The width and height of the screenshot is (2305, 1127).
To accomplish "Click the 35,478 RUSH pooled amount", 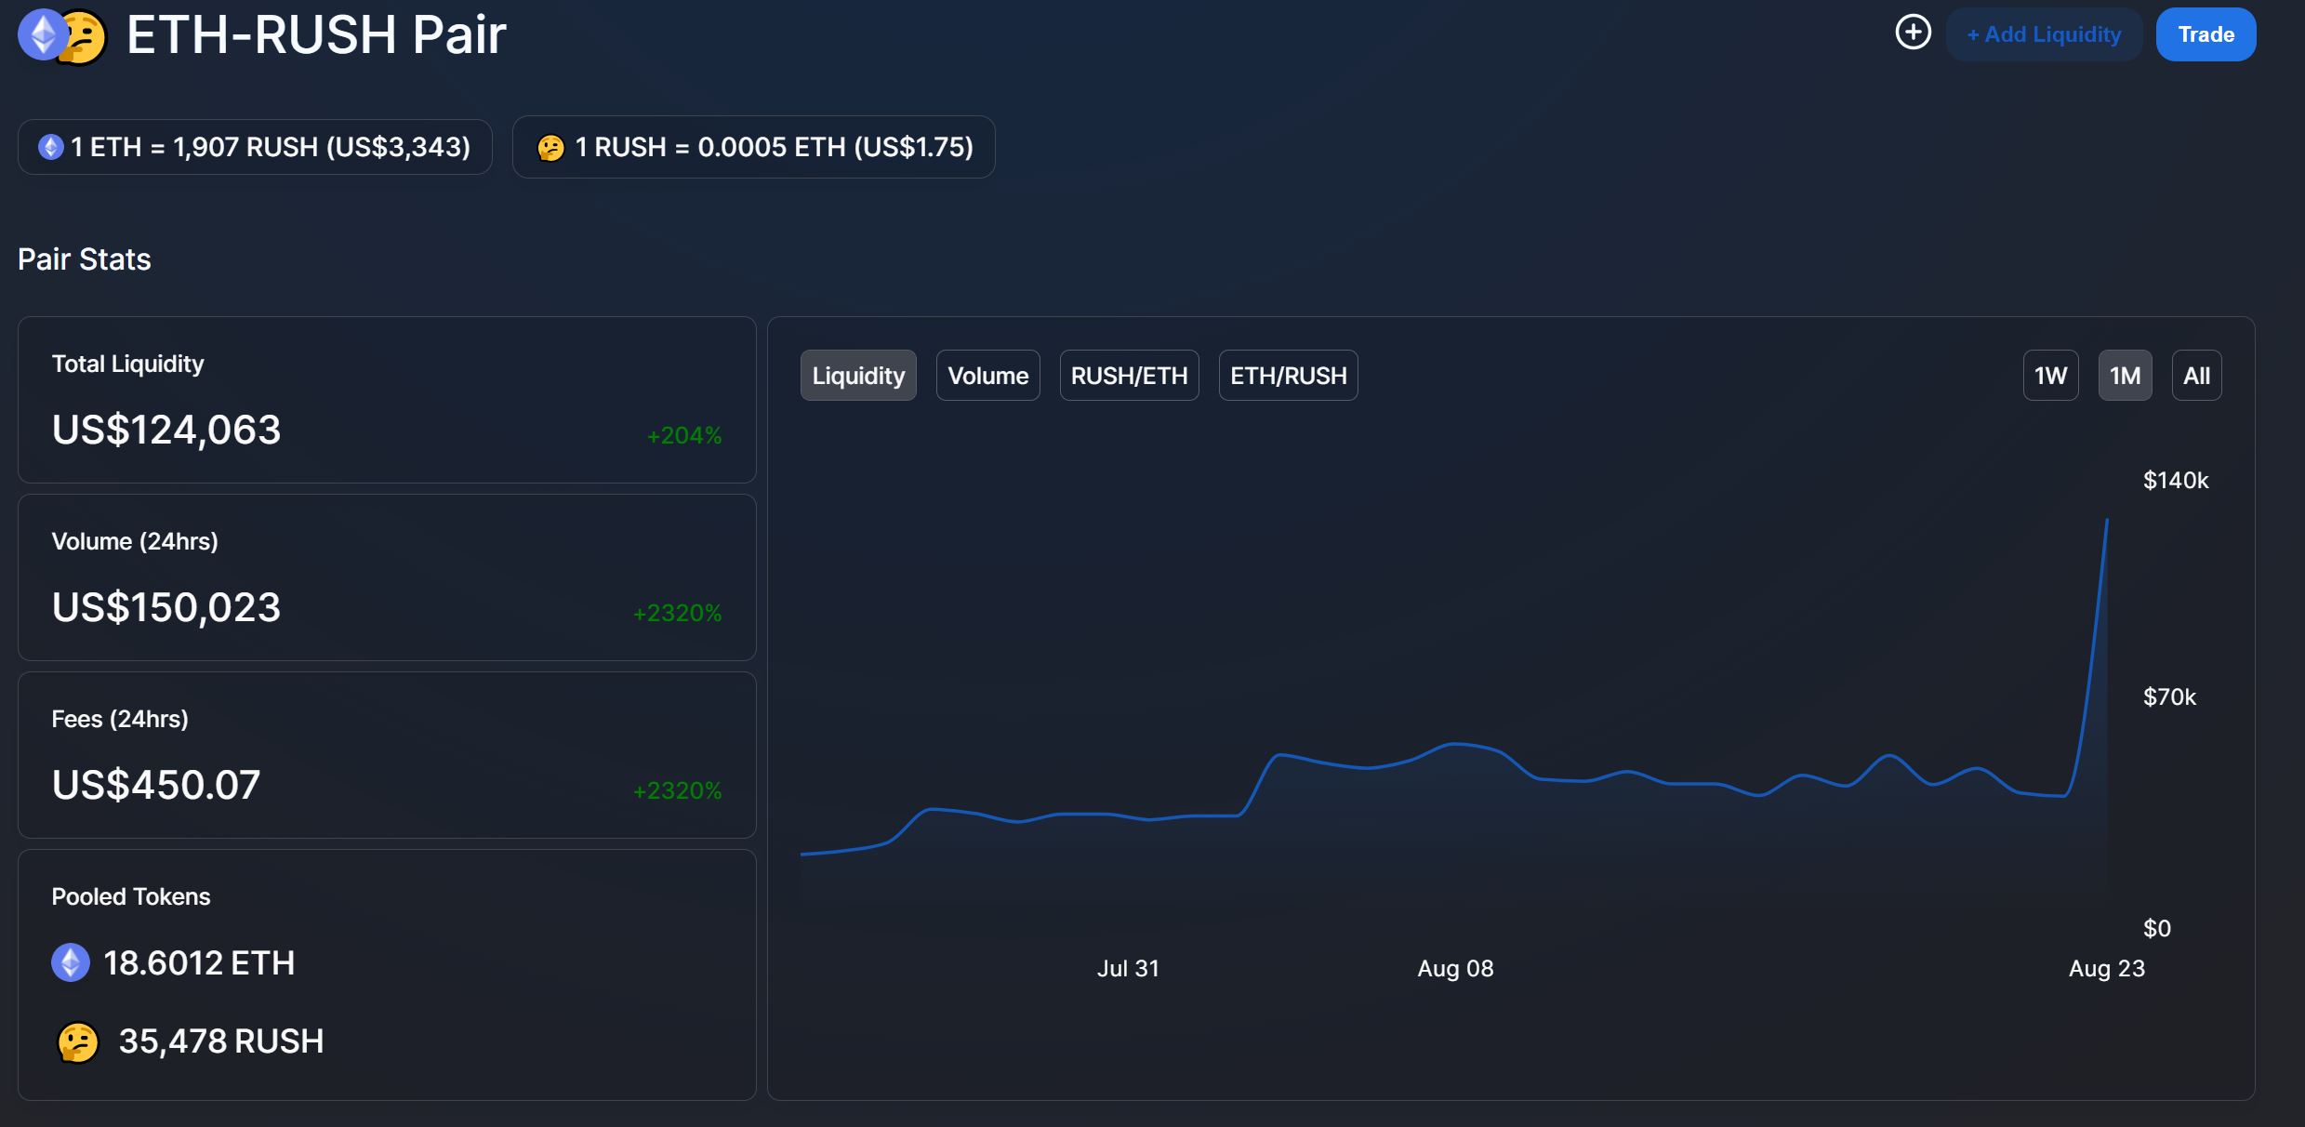I will [221, 1041].
